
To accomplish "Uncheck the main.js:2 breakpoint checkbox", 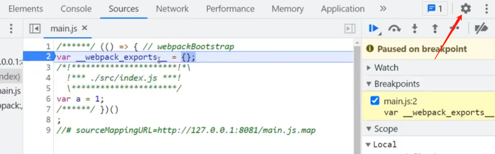I will 375,101.
